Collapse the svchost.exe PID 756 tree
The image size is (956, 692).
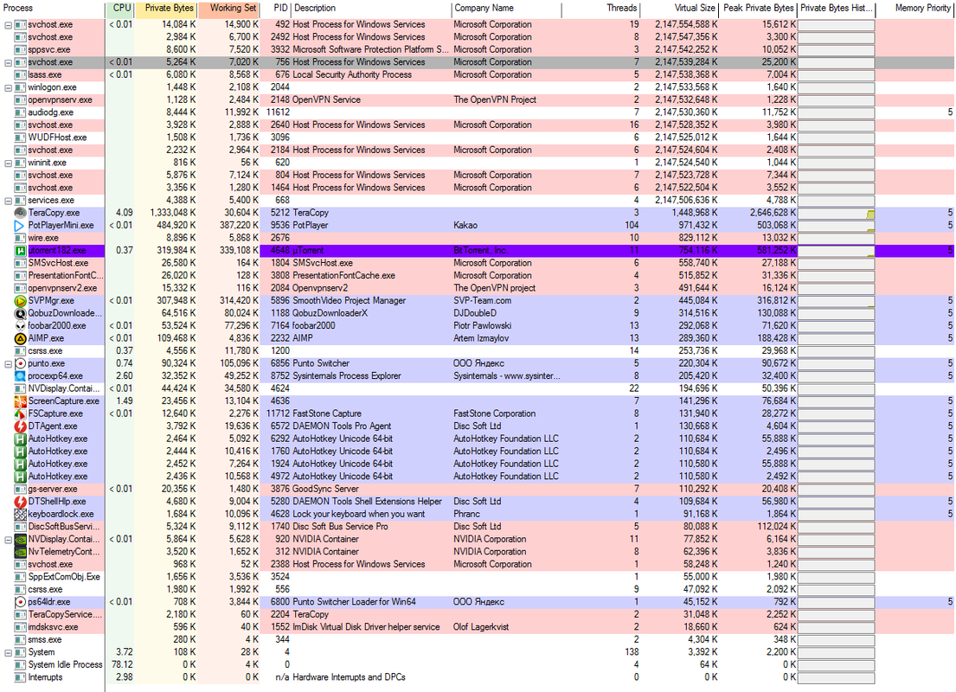[x=8, y=62]
